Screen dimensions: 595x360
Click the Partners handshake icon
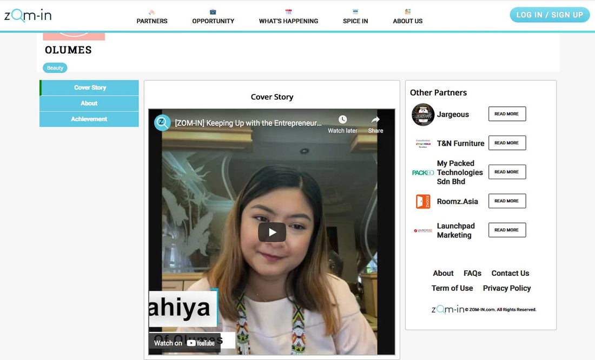pos(152,12)
